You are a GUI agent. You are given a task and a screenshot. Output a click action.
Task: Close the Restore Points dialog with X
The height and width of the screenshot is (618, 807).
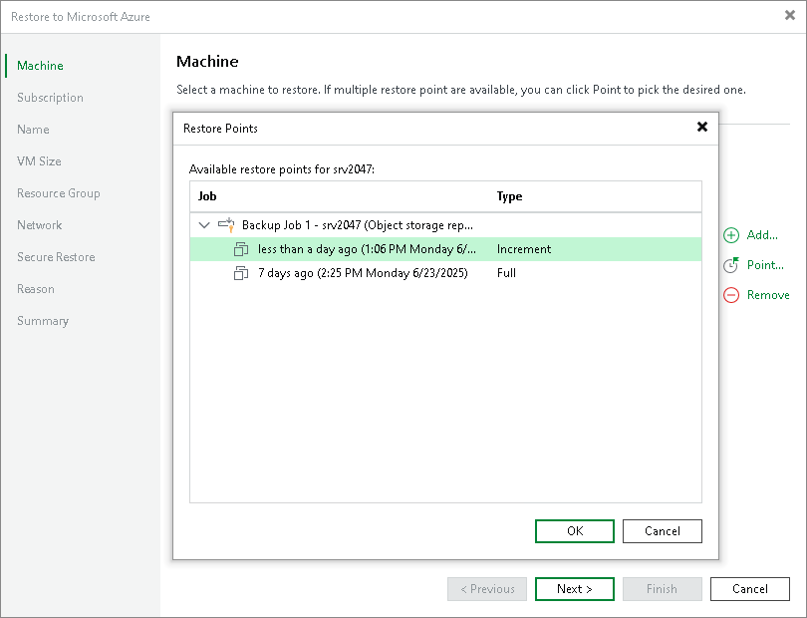702,127
